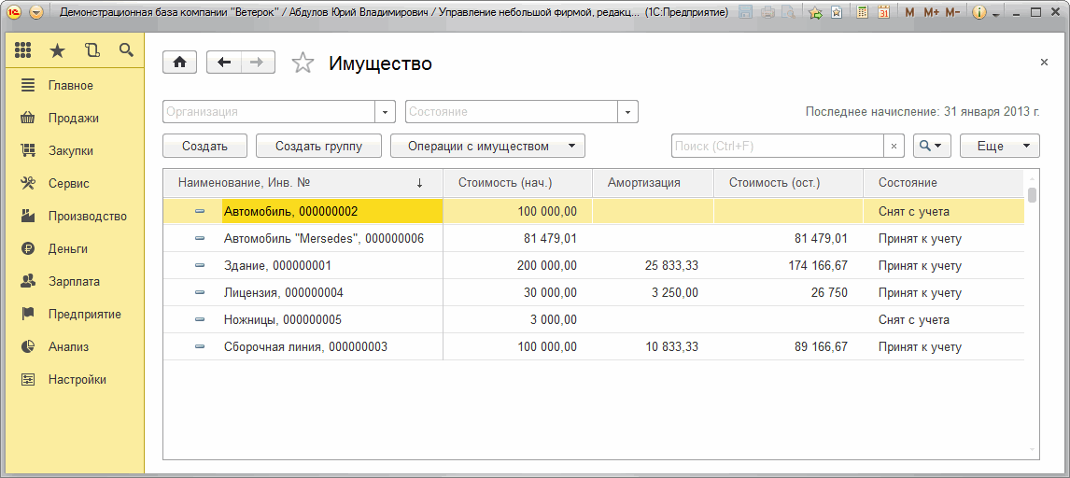Star the Имущество page as favorite

point(303,63)
